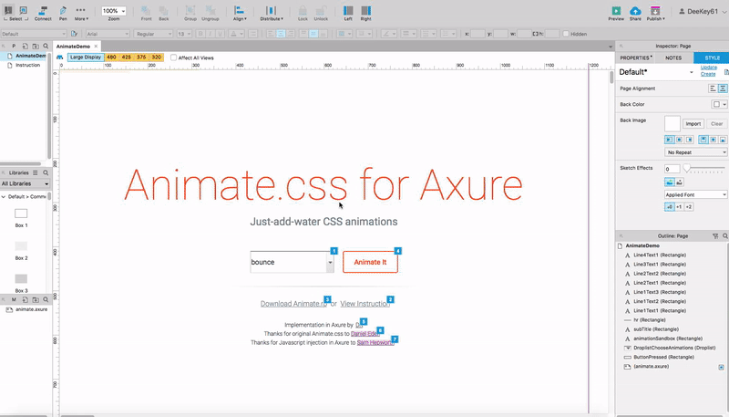Set page alignment to left
The height and width of the screenshot is (417, 729).
coord(713,89)
